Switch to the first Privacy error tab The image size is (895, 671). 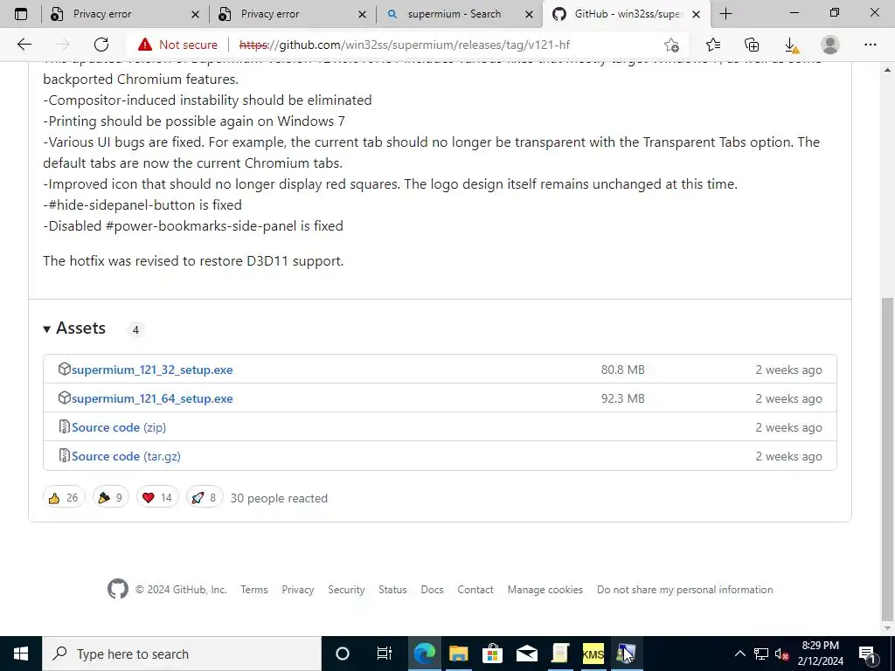coord(124,14)
